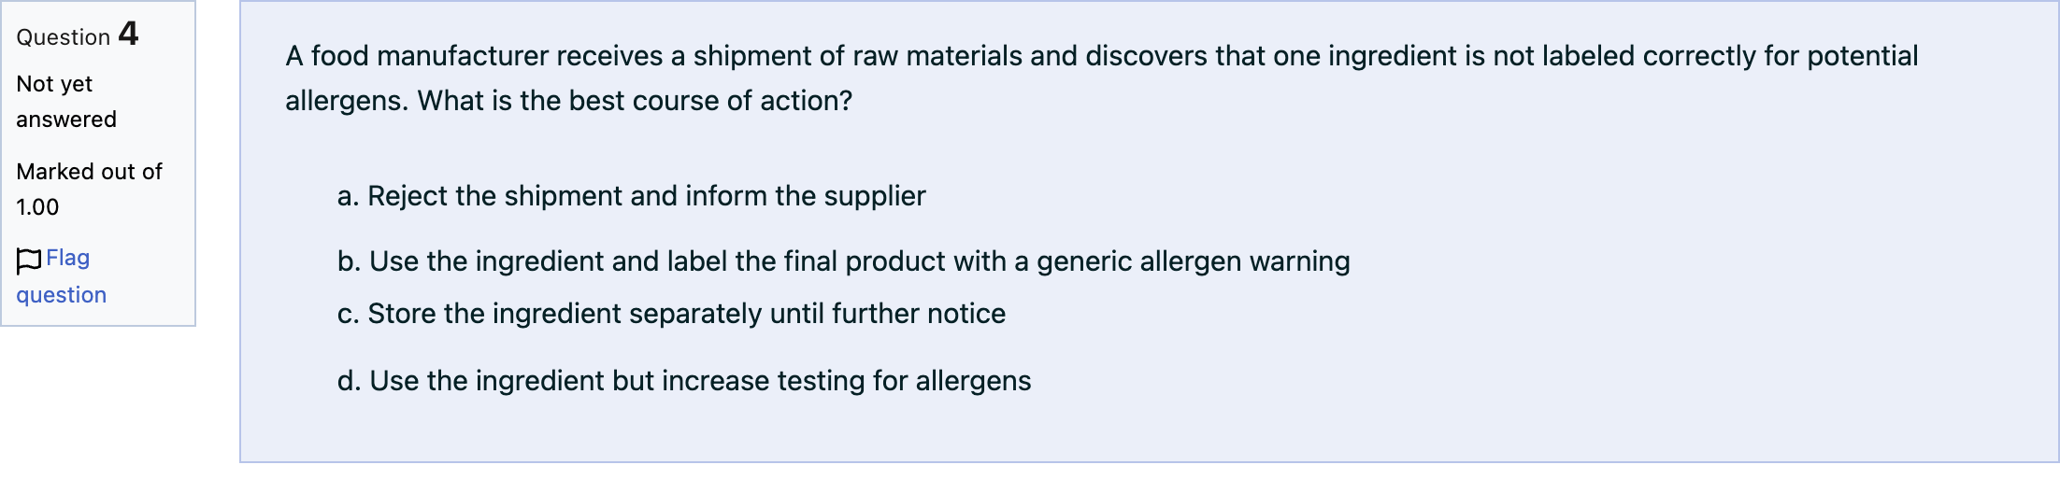This screenshot has height=493, width=2060.
Task: Select answer a, Reject the shipment
Action: click(632, 196)
